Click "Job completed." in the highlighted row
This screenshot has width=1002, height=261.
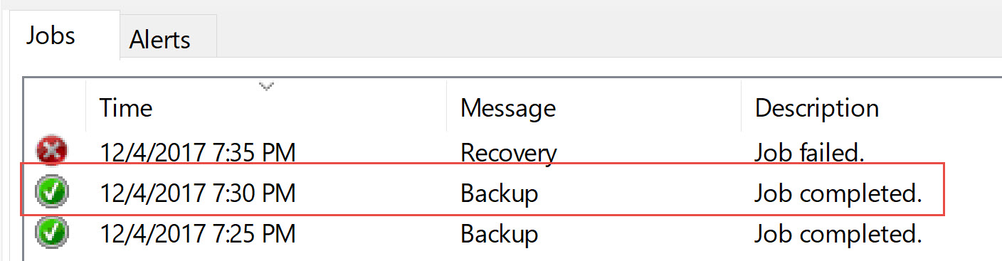pos(838,193)
